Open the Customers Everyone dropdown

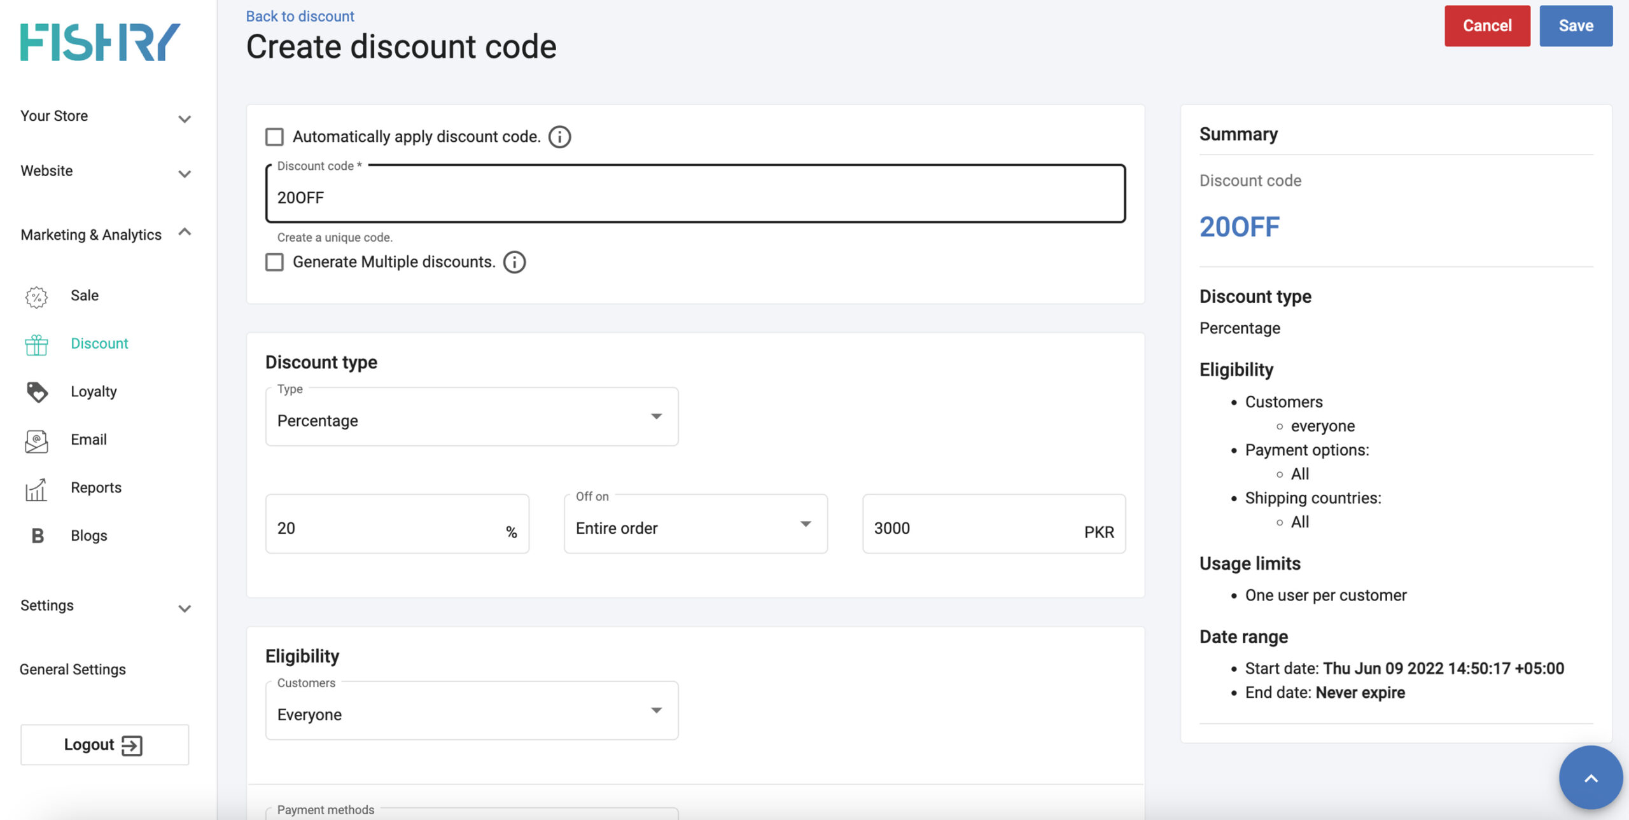tap(471, 711)
